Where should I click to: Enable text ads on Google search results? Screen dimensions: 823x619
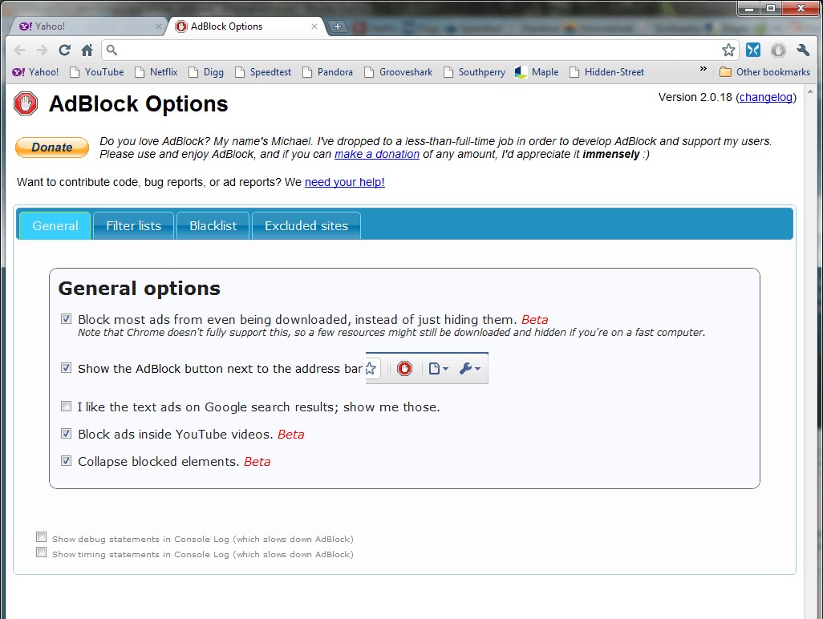pyautogui.click(x=66, y=407)
